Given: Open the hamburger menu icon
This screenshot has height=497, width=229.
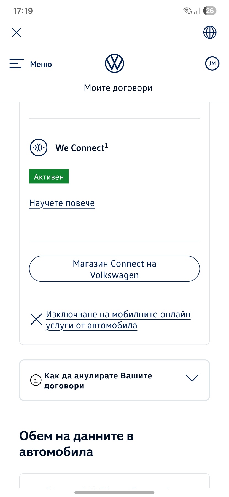Looking at the screenshot, I should (x=17, y=63).
